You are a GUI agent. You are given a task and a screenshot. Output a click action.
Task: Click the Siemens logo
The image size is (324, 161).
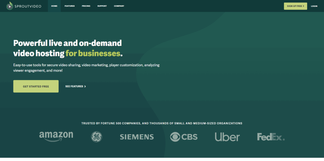(137, 137)
